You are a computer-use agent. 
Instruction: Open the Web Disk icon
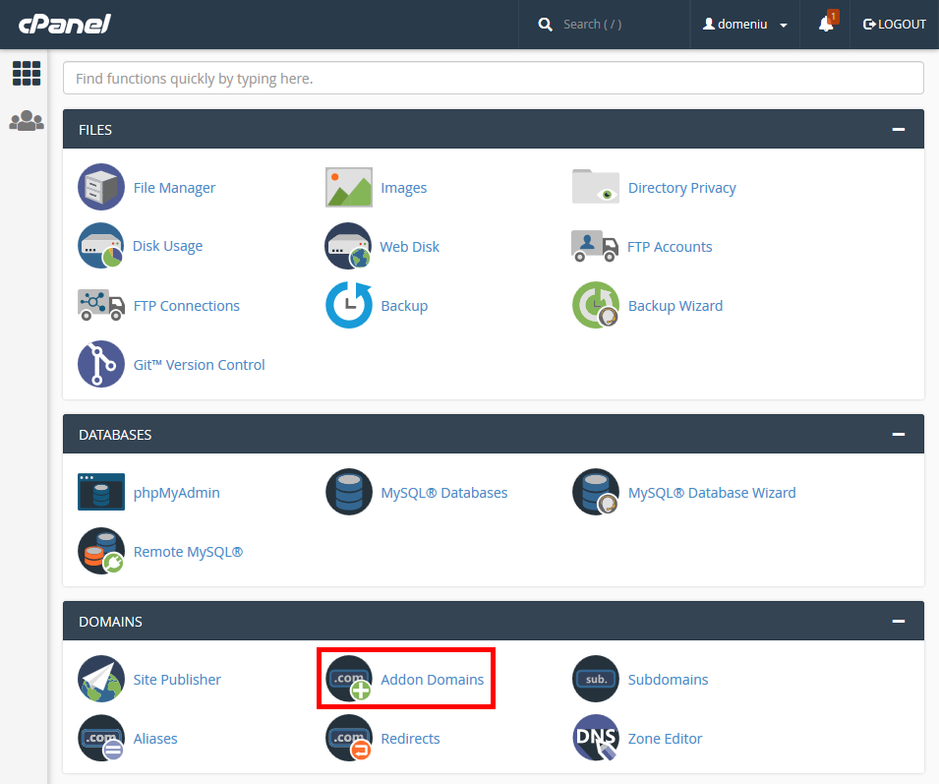348,246
